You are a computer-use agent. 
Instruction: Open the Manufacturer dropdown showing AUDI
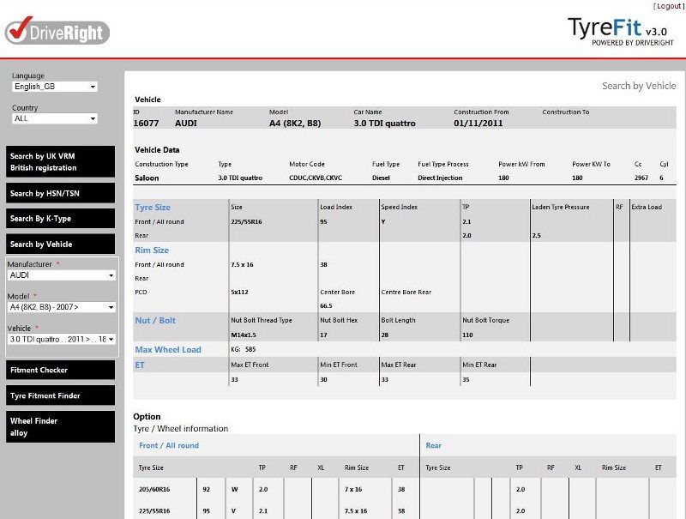click(62, 275)
